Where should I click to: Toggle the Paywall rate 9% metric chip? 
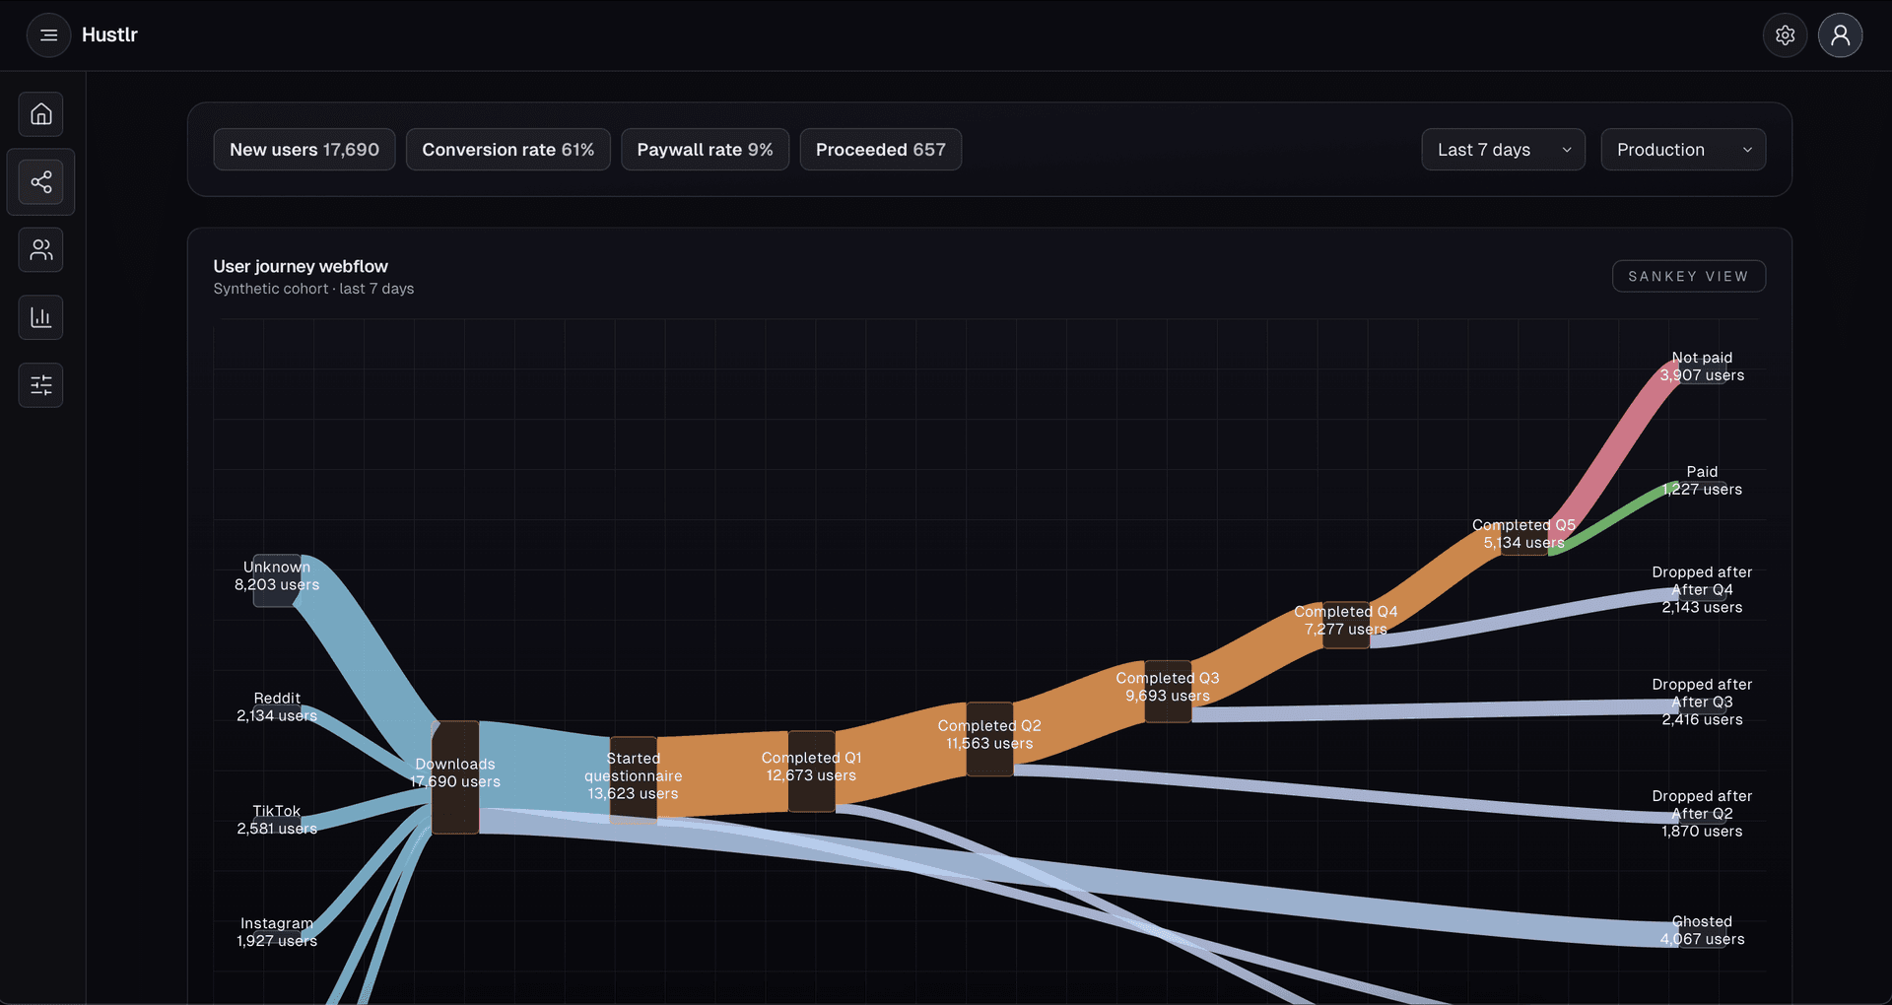tap(705, 149)
